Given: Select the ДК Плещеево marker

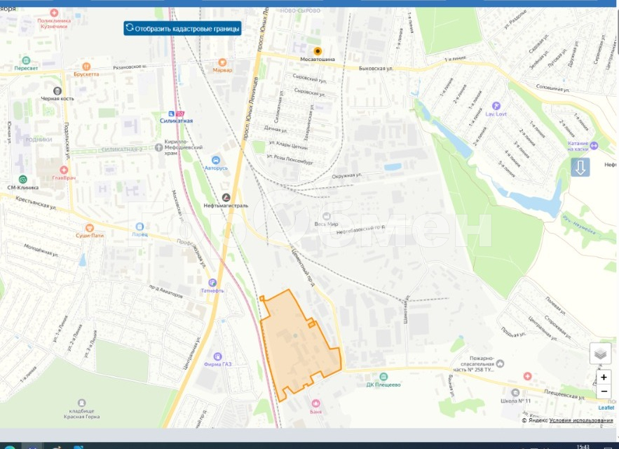Looking at the screenshot, I should coord(383,377).
